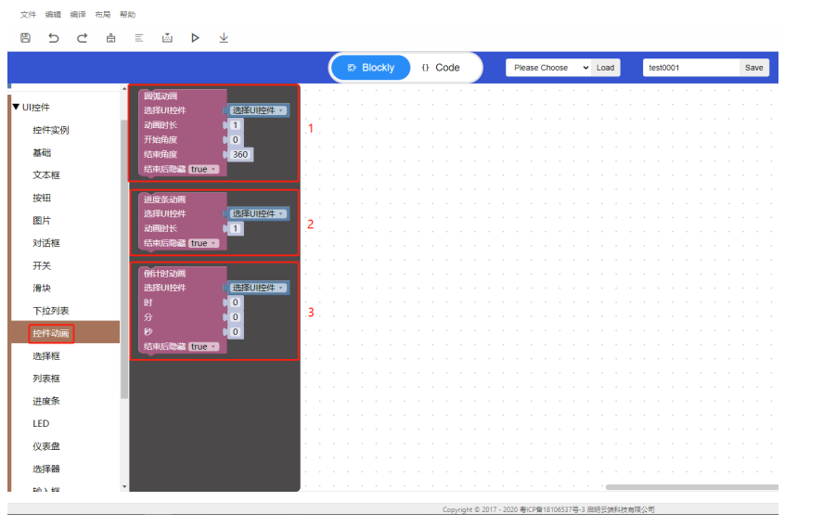Open the Please Choose dropdown
The image size is (823, 527).
tap(548, 67)
